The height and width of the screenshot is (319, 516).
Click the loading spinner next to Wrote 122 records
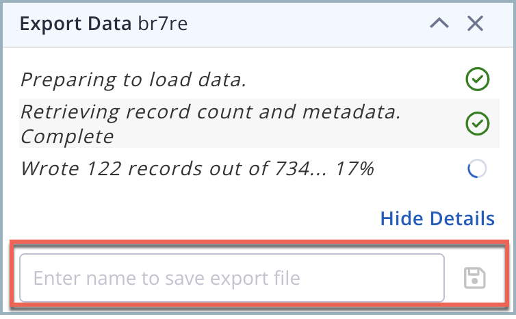(477, 169)
